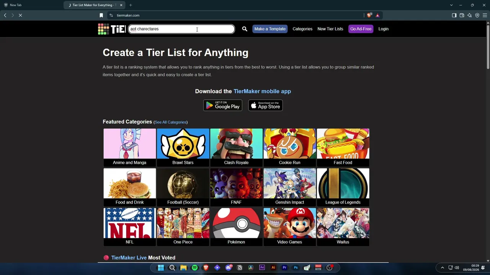Launch File Explorer from taskbar
490x275 pixels.
[183, 268]
